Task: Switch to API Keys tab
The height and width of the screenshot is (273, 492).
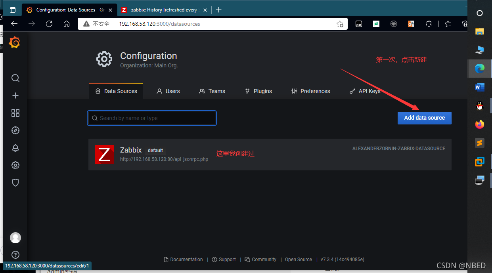Action: point(365,91)
